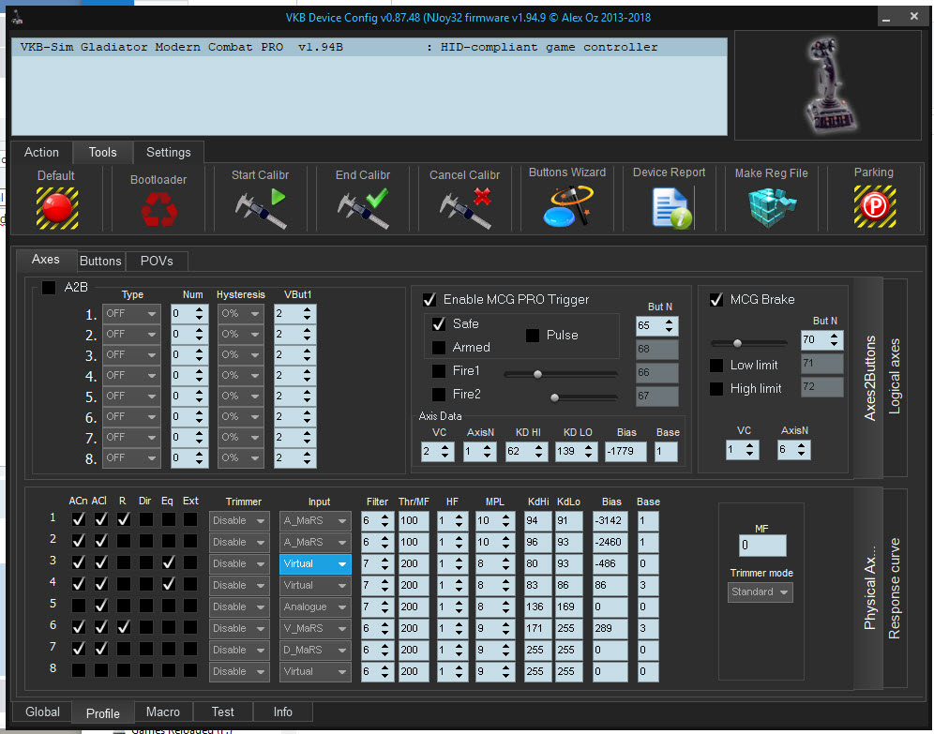This screenshot has width=934, height=734.
Task: Increment the MCG Brake AxisN stepper
Action: [802, 446]
